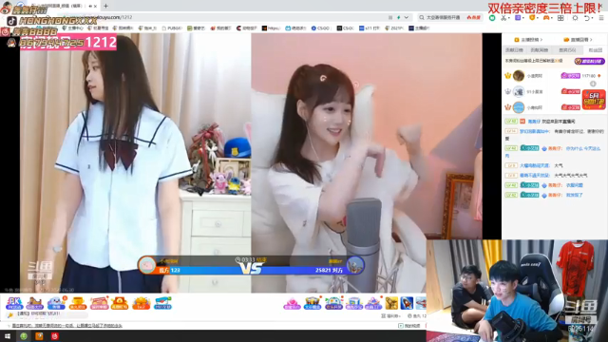Open the 2021 bookmark in bookmarks bar
This screenshot has height=342, width=608.
point(394,28)
